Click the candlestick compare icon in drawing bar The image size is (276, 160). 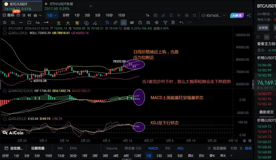132,23
